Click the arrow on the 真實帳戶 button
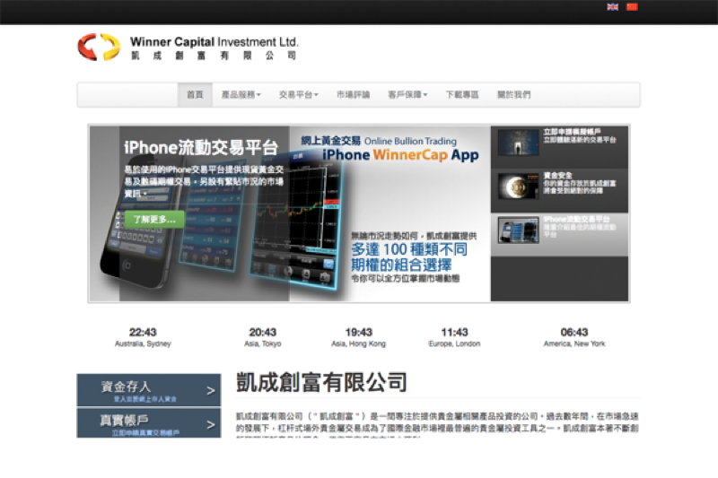Viewport: 718px width, 478px height. pyautogui.click(x=211, y=424)
